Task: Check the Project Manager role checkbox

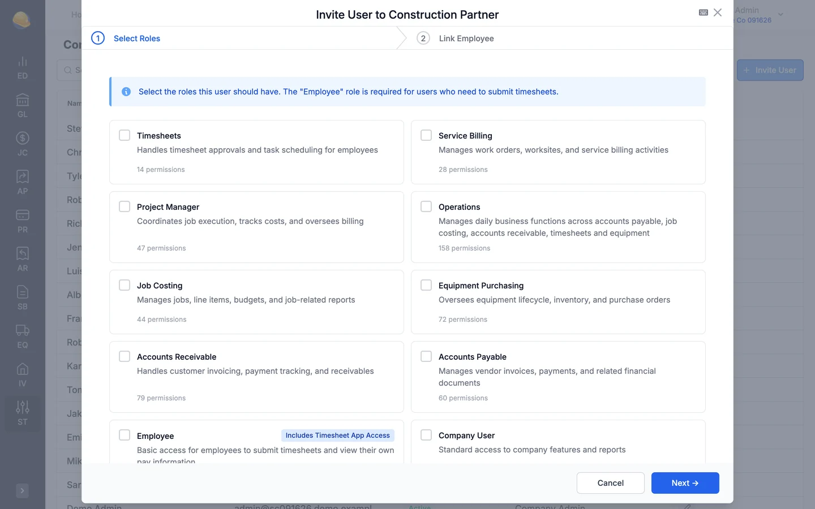Action: [x=125, y=206]
